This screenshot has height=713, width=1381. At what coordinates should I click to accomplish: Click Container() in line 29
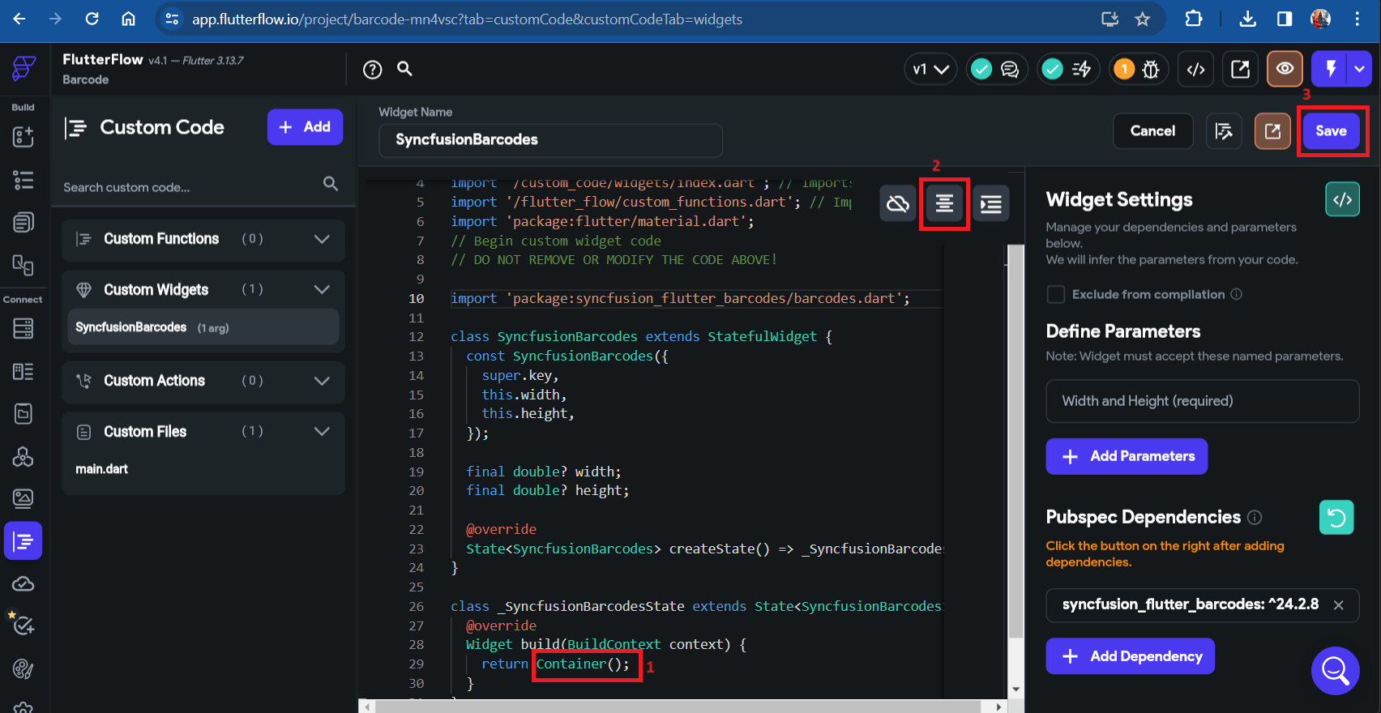(583, 664)
